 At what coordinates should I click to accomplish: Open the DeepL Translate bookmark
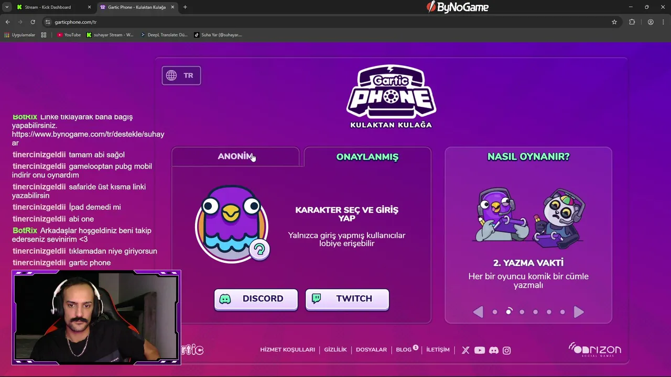tap(164, 35)
